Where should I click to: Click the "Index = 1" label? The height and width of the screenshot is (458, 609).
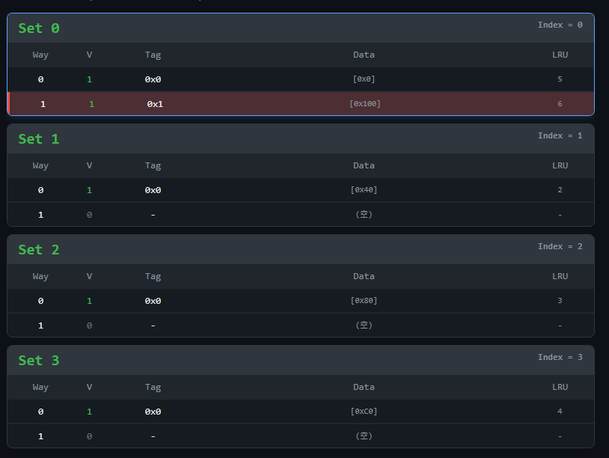[560, 136]
